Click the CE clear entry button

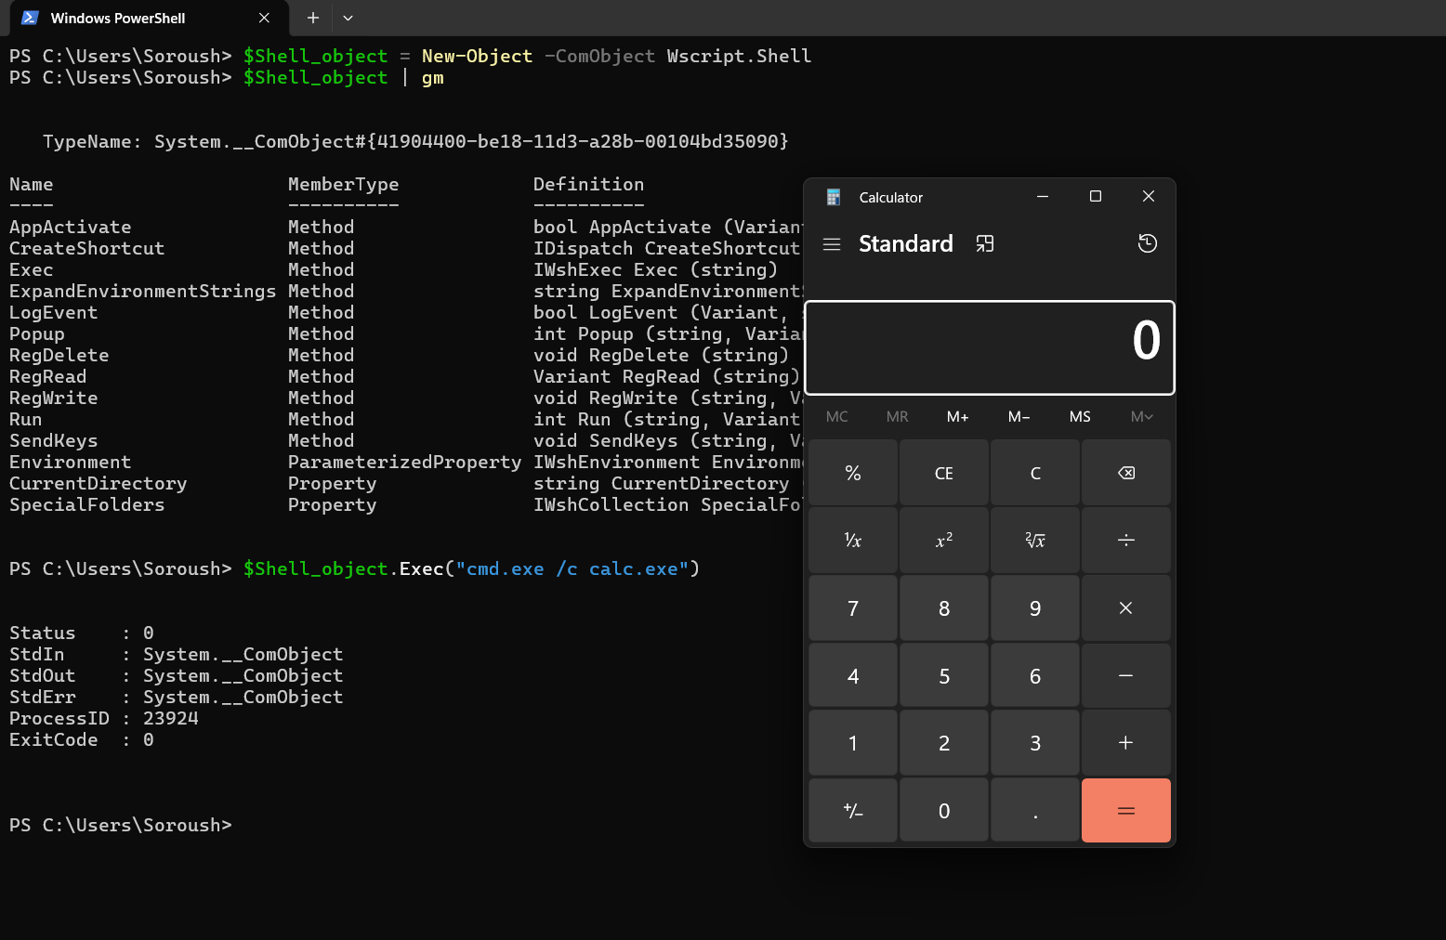coord(944,474)
